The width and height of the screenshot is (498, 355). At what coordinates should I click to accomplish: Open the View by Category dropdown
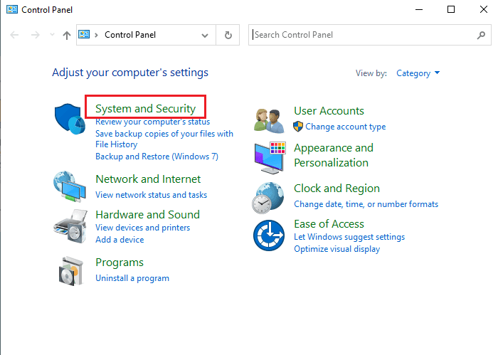click(418, 73)
